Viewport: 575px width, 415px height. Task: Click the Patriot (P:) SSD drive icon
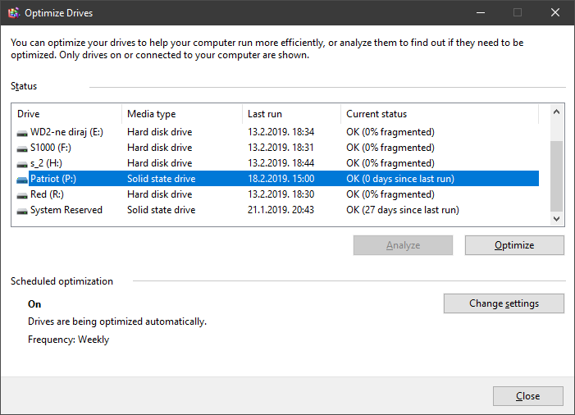[x=22, y=180]
